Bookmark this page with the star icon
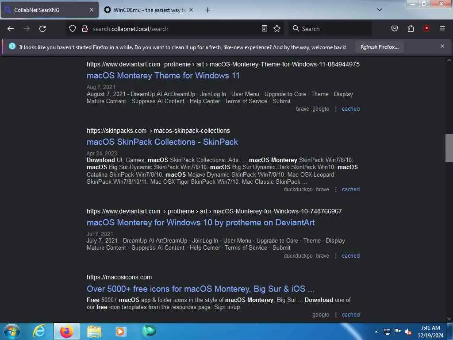The height and width of the screenshot is (340, 453). pos(277,28)
